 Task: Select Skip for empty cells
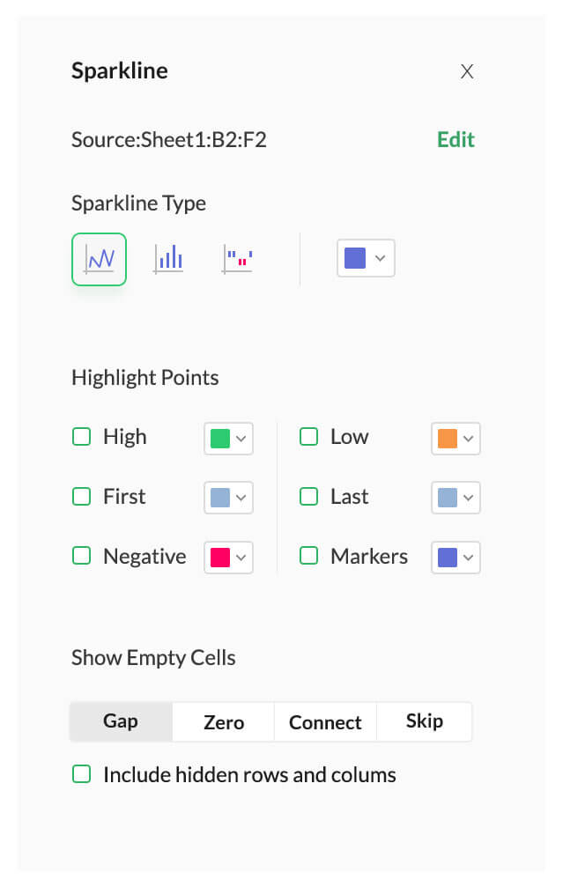(424, 721)
